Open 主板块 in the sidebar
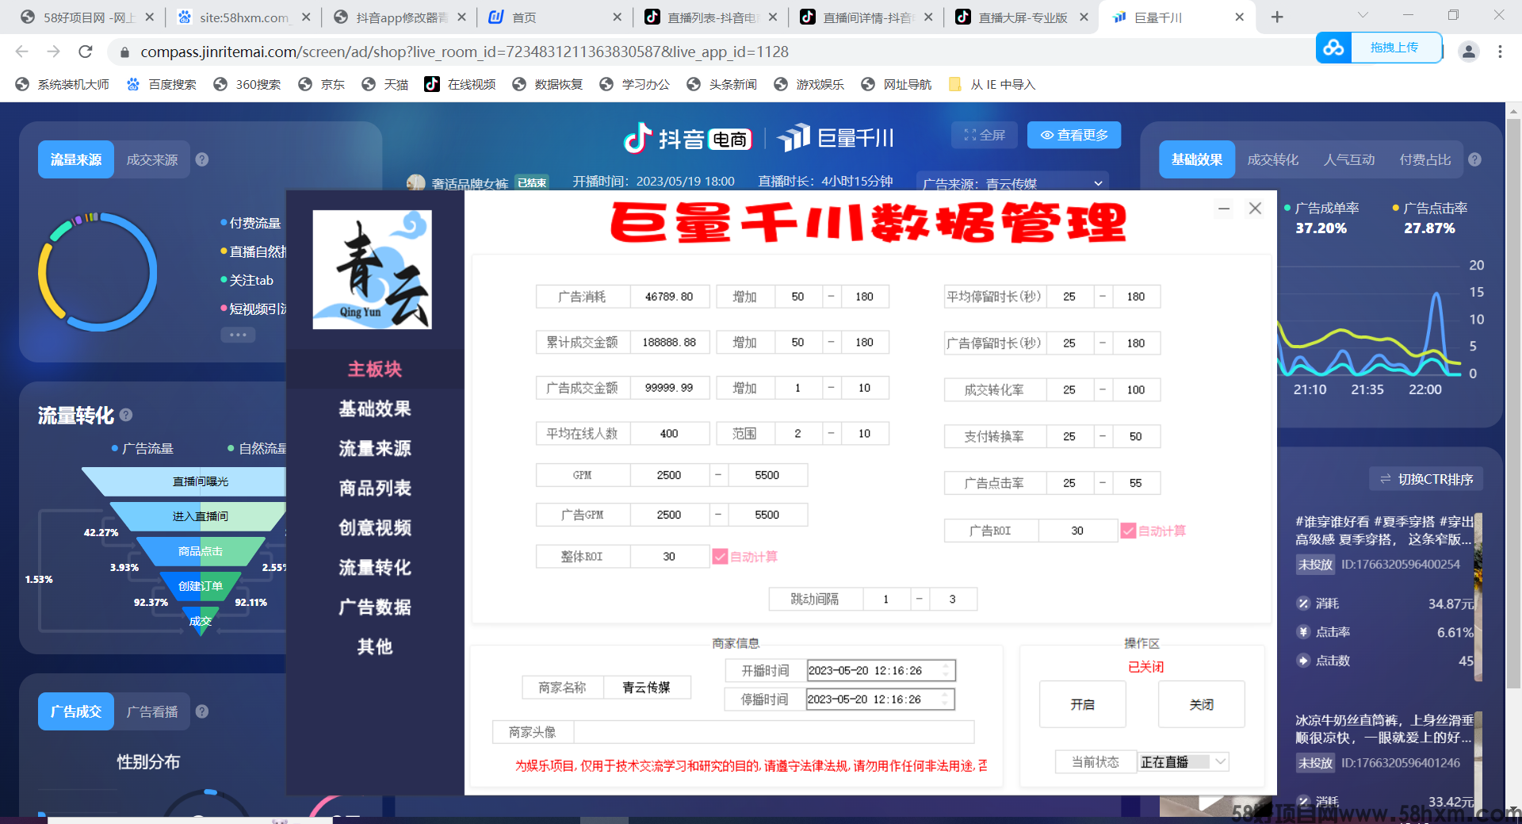Image resolution: width=1522 pixels, height=824 pixels. point(375,369)
